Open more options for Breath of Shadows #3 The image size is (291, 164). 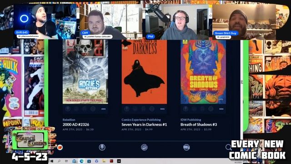pyautogui.click(x=221, y=109)
